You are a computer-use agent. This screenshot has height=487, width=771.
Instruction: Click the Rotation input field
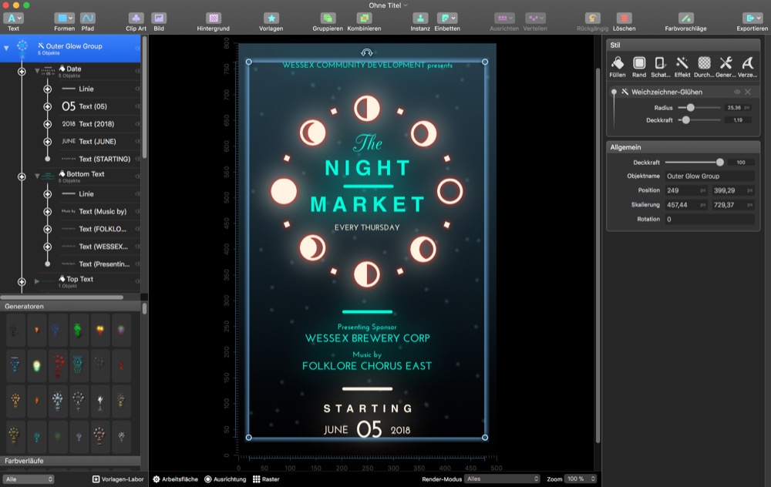pos(709,219)
